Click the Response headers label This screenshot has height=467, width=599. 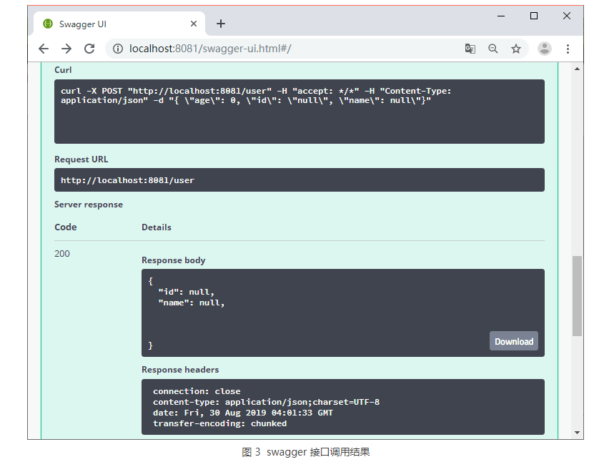(x=180, y=370)
